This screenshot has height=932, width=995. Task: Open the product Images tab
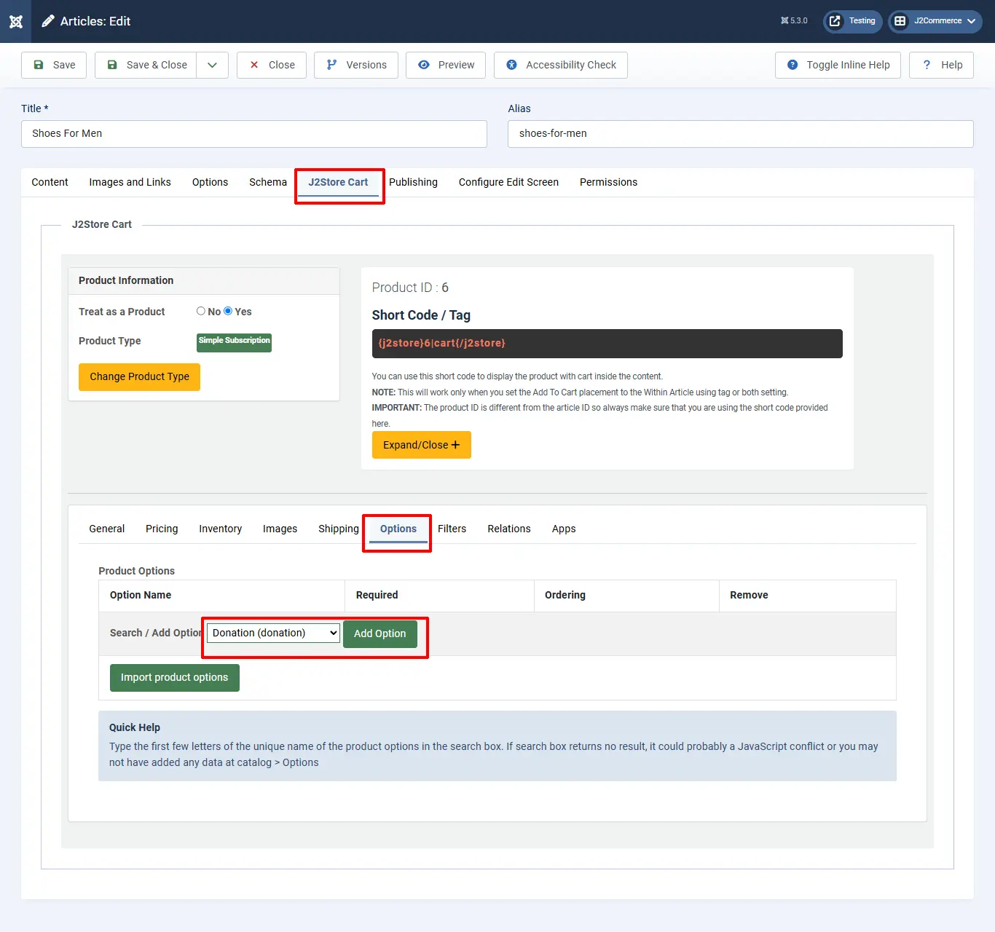click(280, 529)
